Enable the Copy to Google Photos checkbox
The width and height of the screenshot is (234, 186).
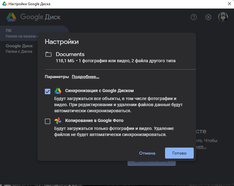[x=48, y=121]
